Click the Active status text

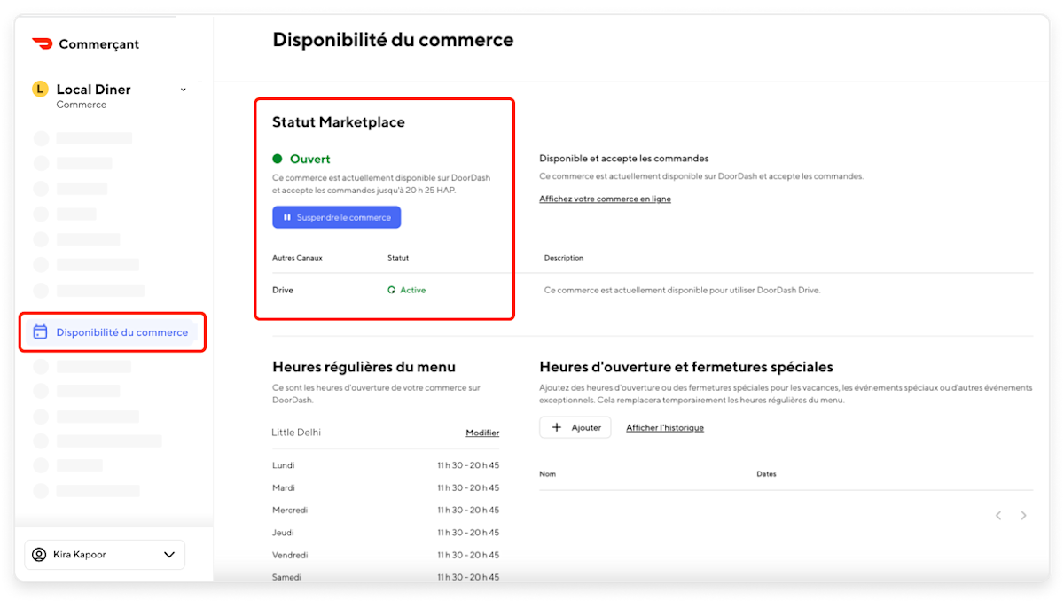(413, 290)
